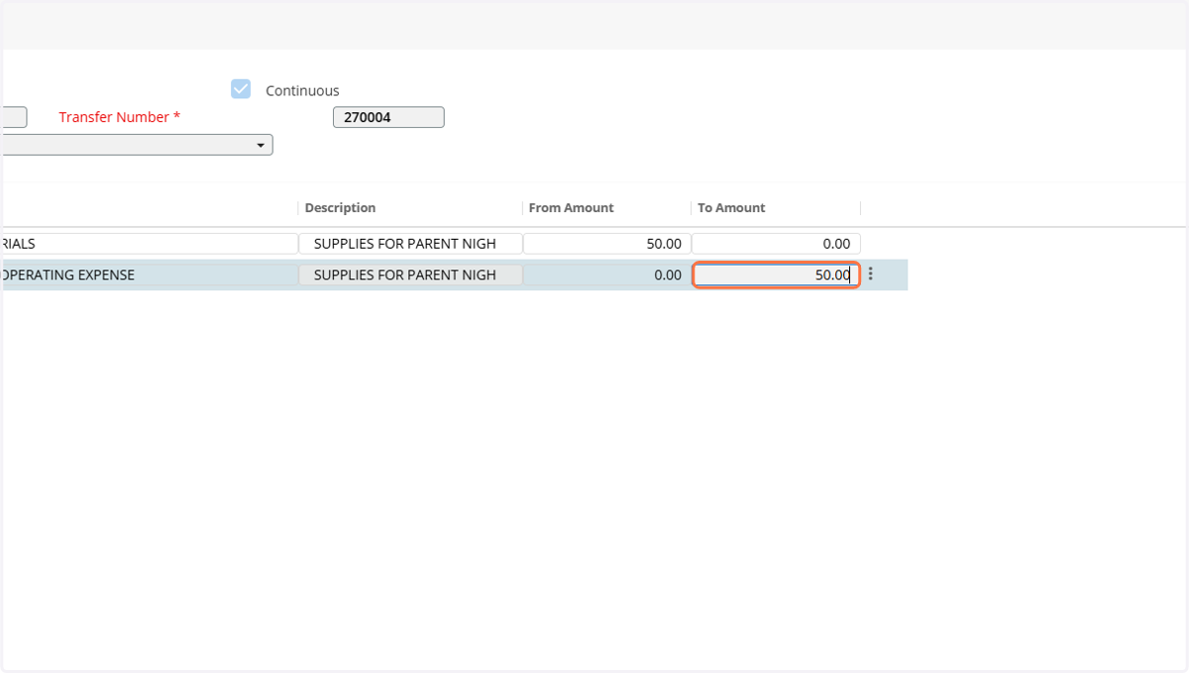Click the Transfer Number label
Screen dimensions: 1189x673
[x=120, y=117]
